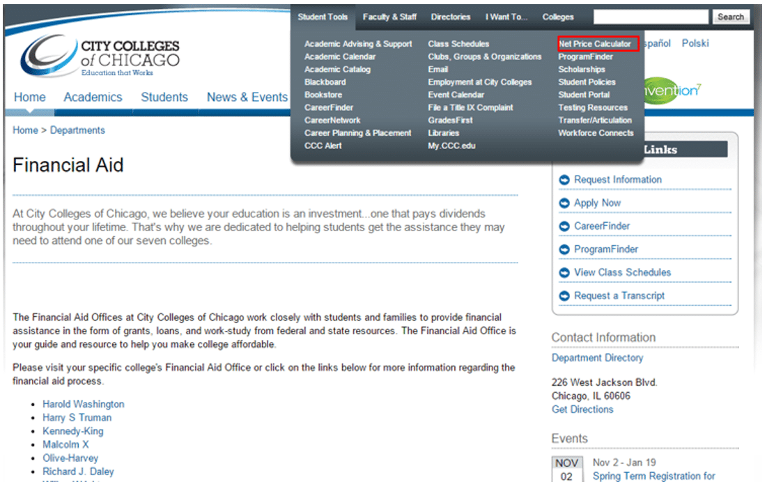Open the Malcolm X college link
This screenshot has width=767, height=491.
tap(65, 445)
